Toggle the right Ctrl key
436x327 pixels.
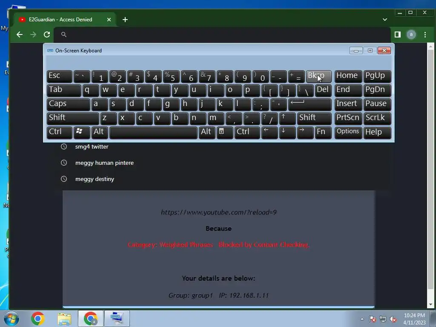[x=247, y=133]
